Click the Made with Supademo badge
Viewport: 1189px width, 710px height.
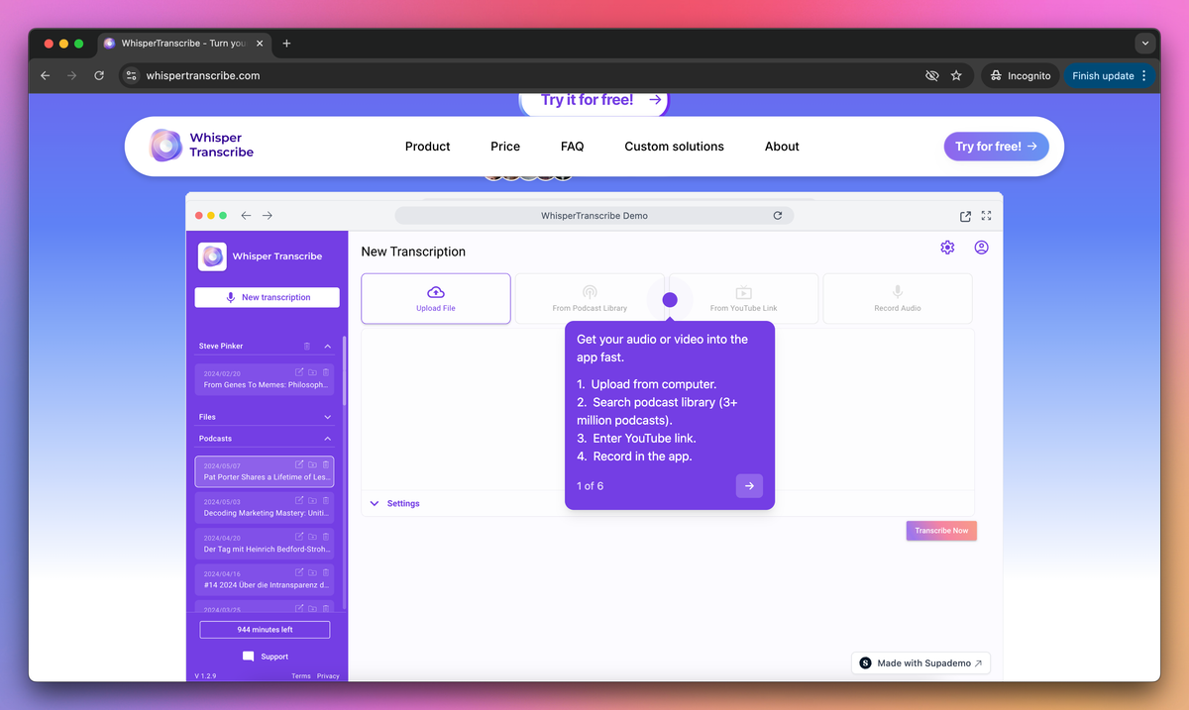[920, 663]
